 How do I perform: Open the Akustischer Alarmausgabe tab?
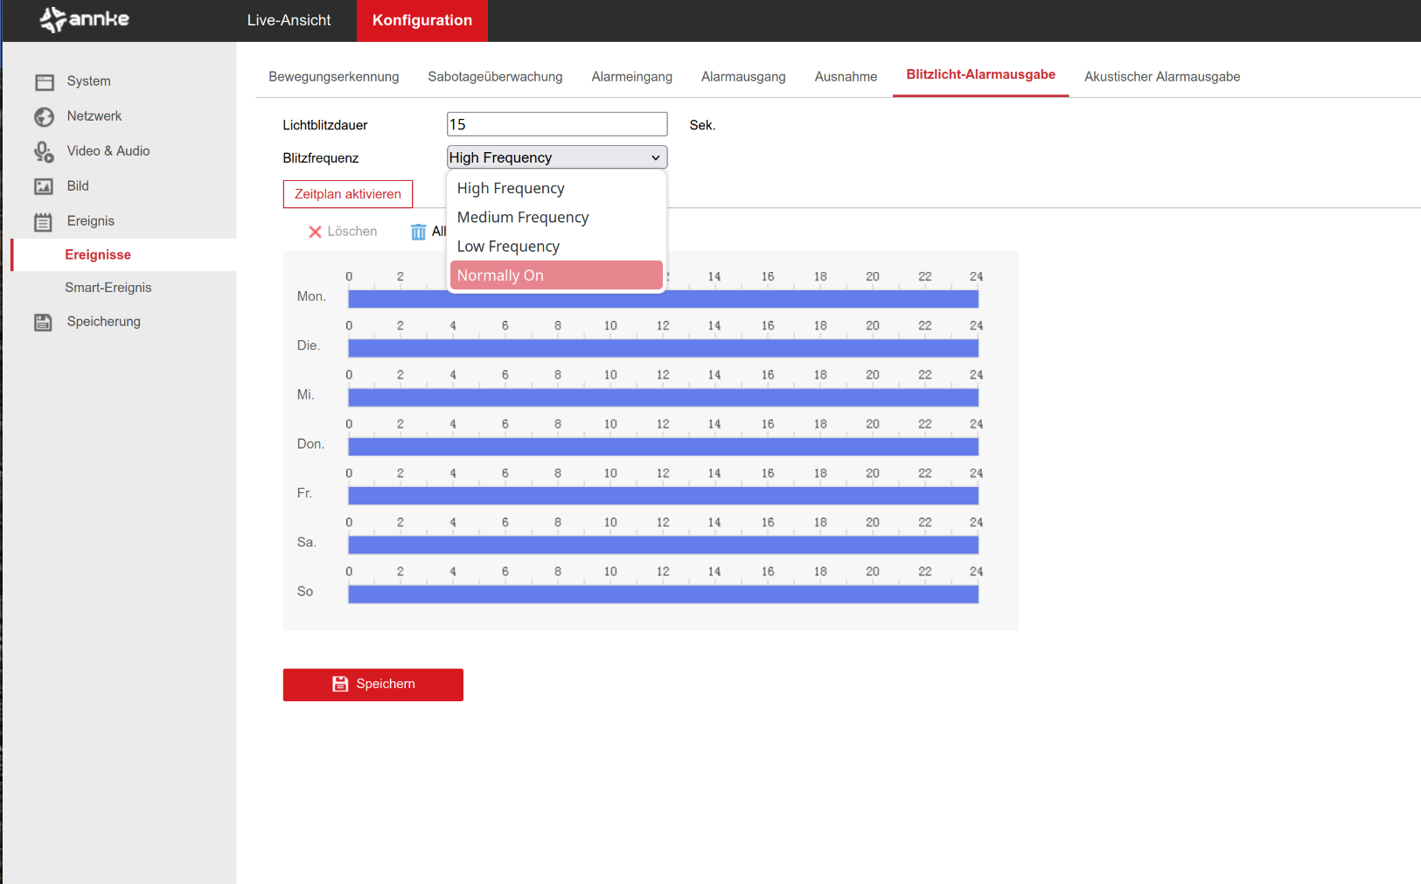point(1161,77)
